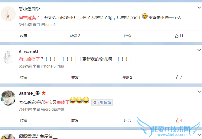Open Jannie_雯's profile picture

coord(8,98)
